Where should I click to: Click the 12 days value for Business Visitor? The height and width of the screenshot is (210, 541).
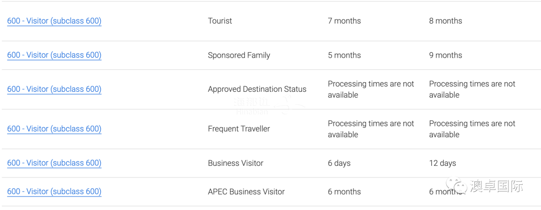click(442, 163)
